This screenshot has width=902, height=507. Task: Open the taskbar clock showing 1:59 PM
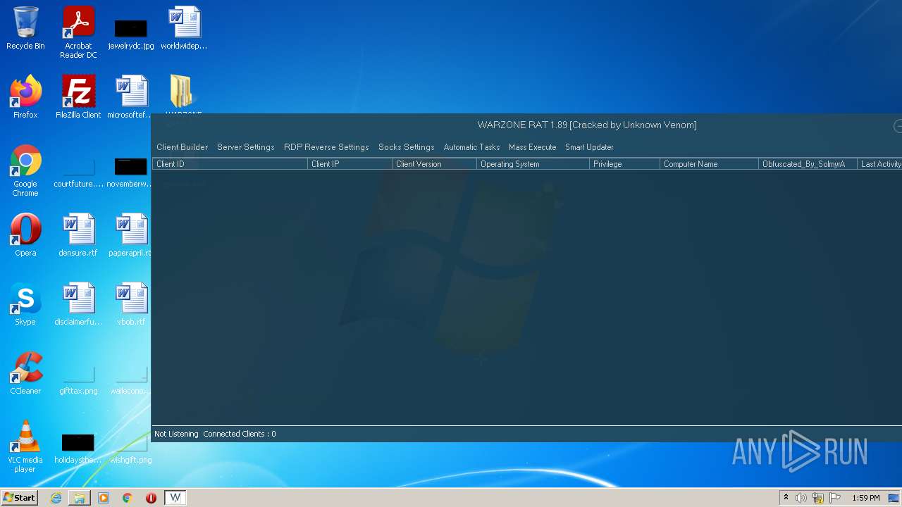(866, 498)
